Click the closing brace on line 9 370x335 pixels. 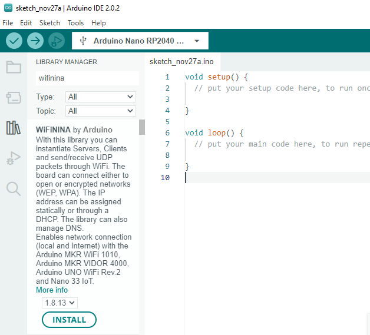(187, 167)
